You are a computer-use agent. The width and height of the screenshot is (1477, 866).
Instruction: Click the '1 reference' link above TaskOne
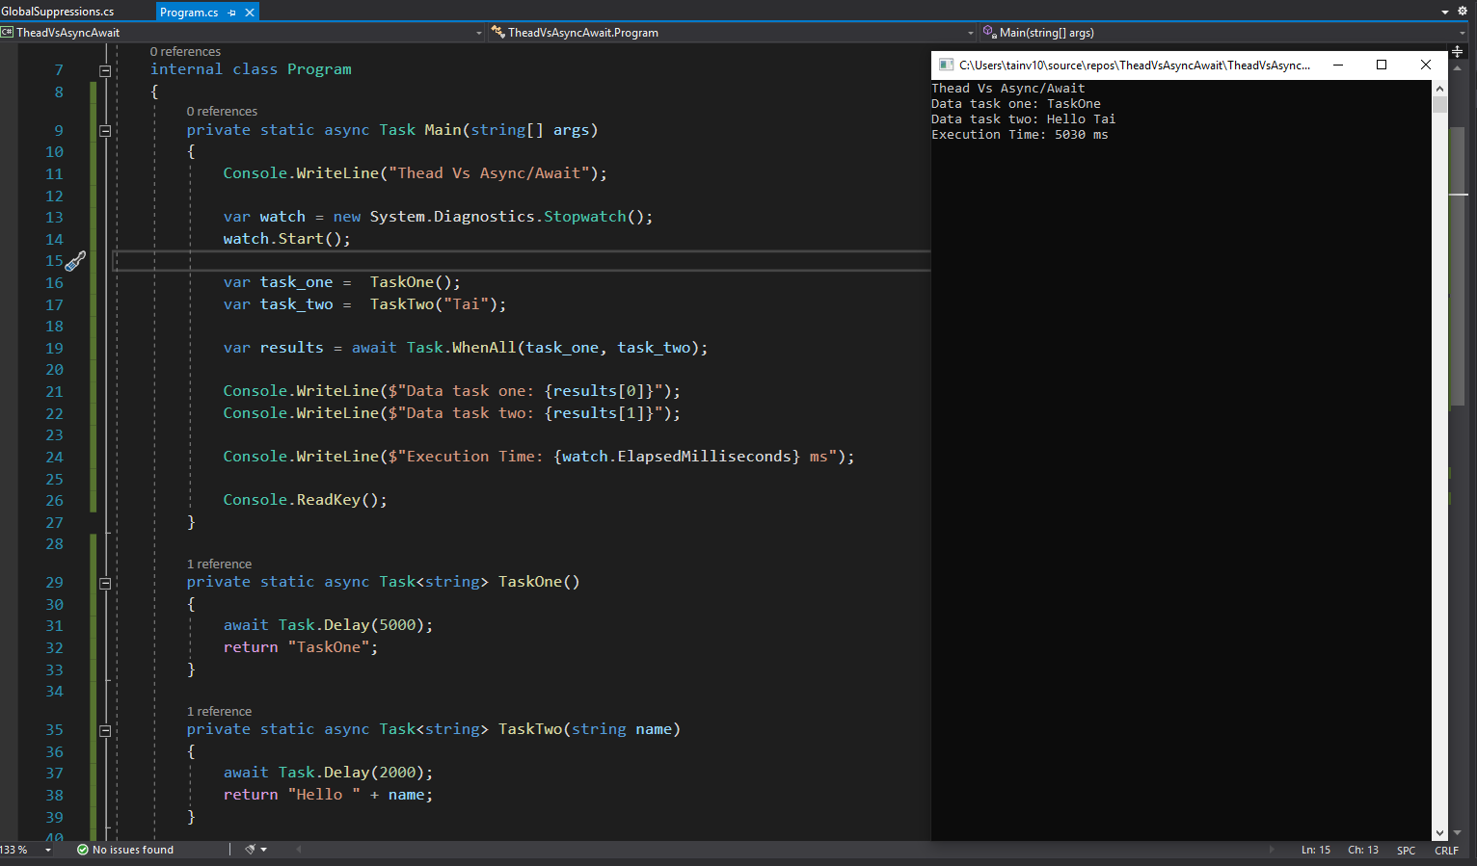click(x=219, y=564)
